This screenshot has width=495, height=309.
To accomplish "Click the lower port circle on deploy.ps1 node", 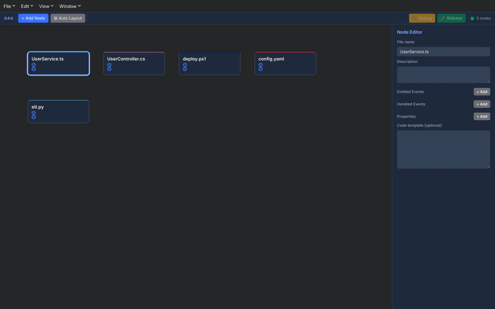I will [185, 69].
